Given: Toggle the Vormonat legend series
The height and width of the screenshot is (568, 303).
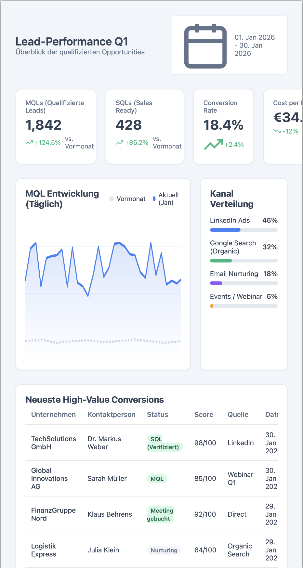Looking at the screenshot, I should click(127, 199).
